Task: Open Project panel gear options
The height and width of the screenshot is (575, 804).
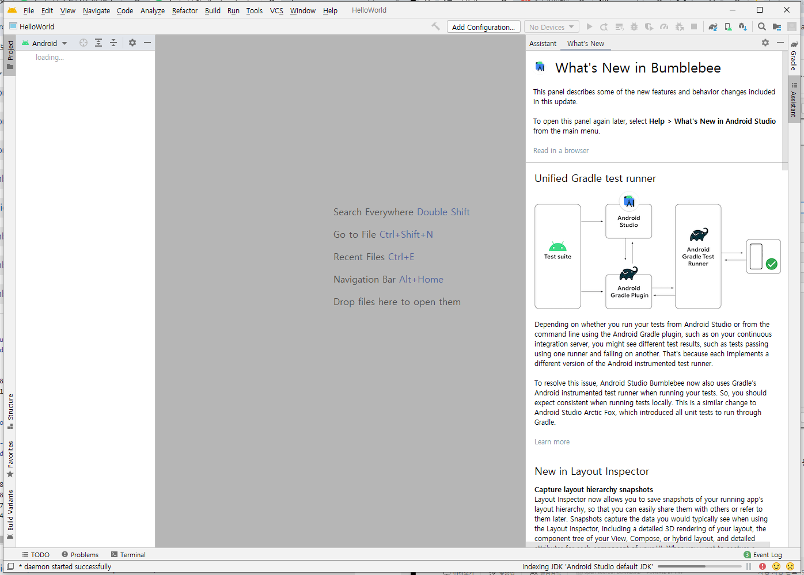Action: coord(132,43)
